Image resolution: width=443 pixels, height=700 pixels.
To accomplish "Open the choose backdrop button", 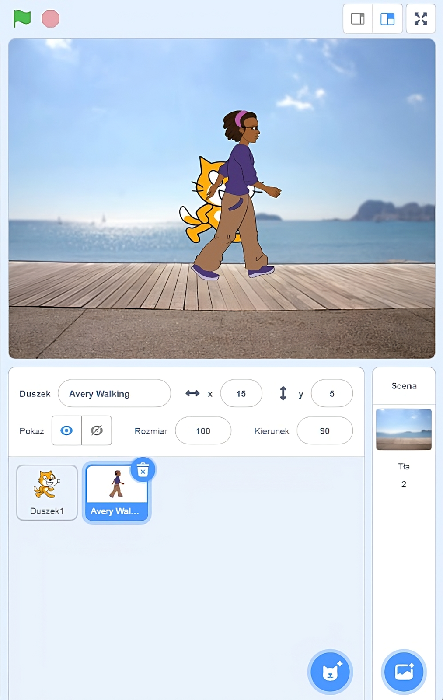I will click(404, 672).
